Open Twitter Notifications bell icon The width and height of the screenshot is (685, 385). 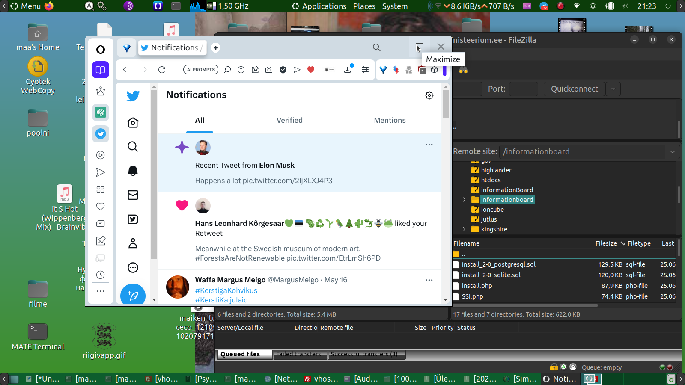tap(133, 171)
